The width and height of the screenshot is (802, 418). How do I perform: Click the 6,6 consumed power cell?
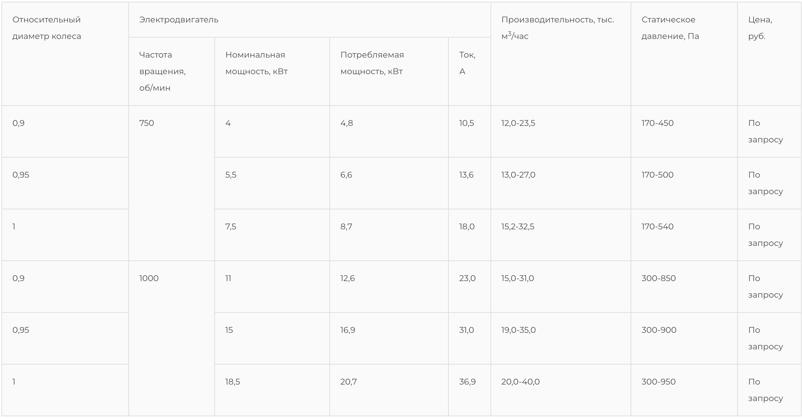[346, 175]
